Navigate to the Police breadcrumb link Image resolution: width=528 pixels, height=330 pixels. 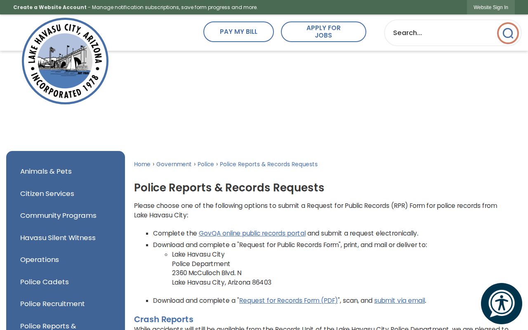pyautogui.click(x=206, y=164)
